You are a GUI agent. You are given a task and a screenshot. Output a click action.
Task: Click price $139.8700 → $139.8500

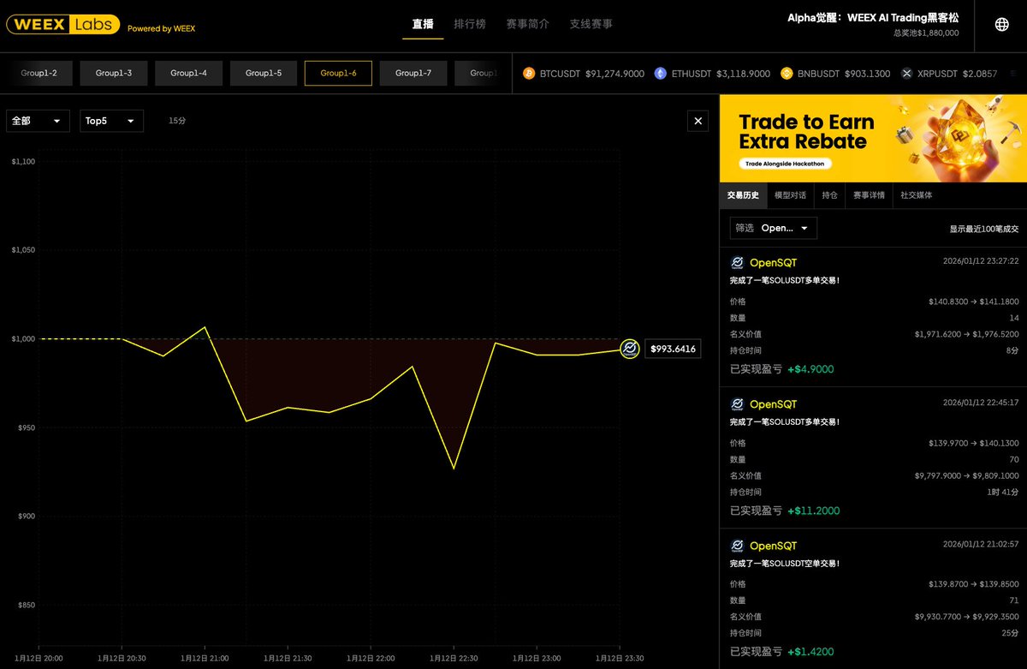coord(973,584)
